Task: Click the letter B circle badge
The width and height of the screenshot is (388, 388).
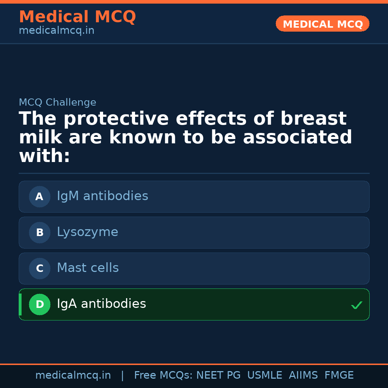Action: point(40,232)
